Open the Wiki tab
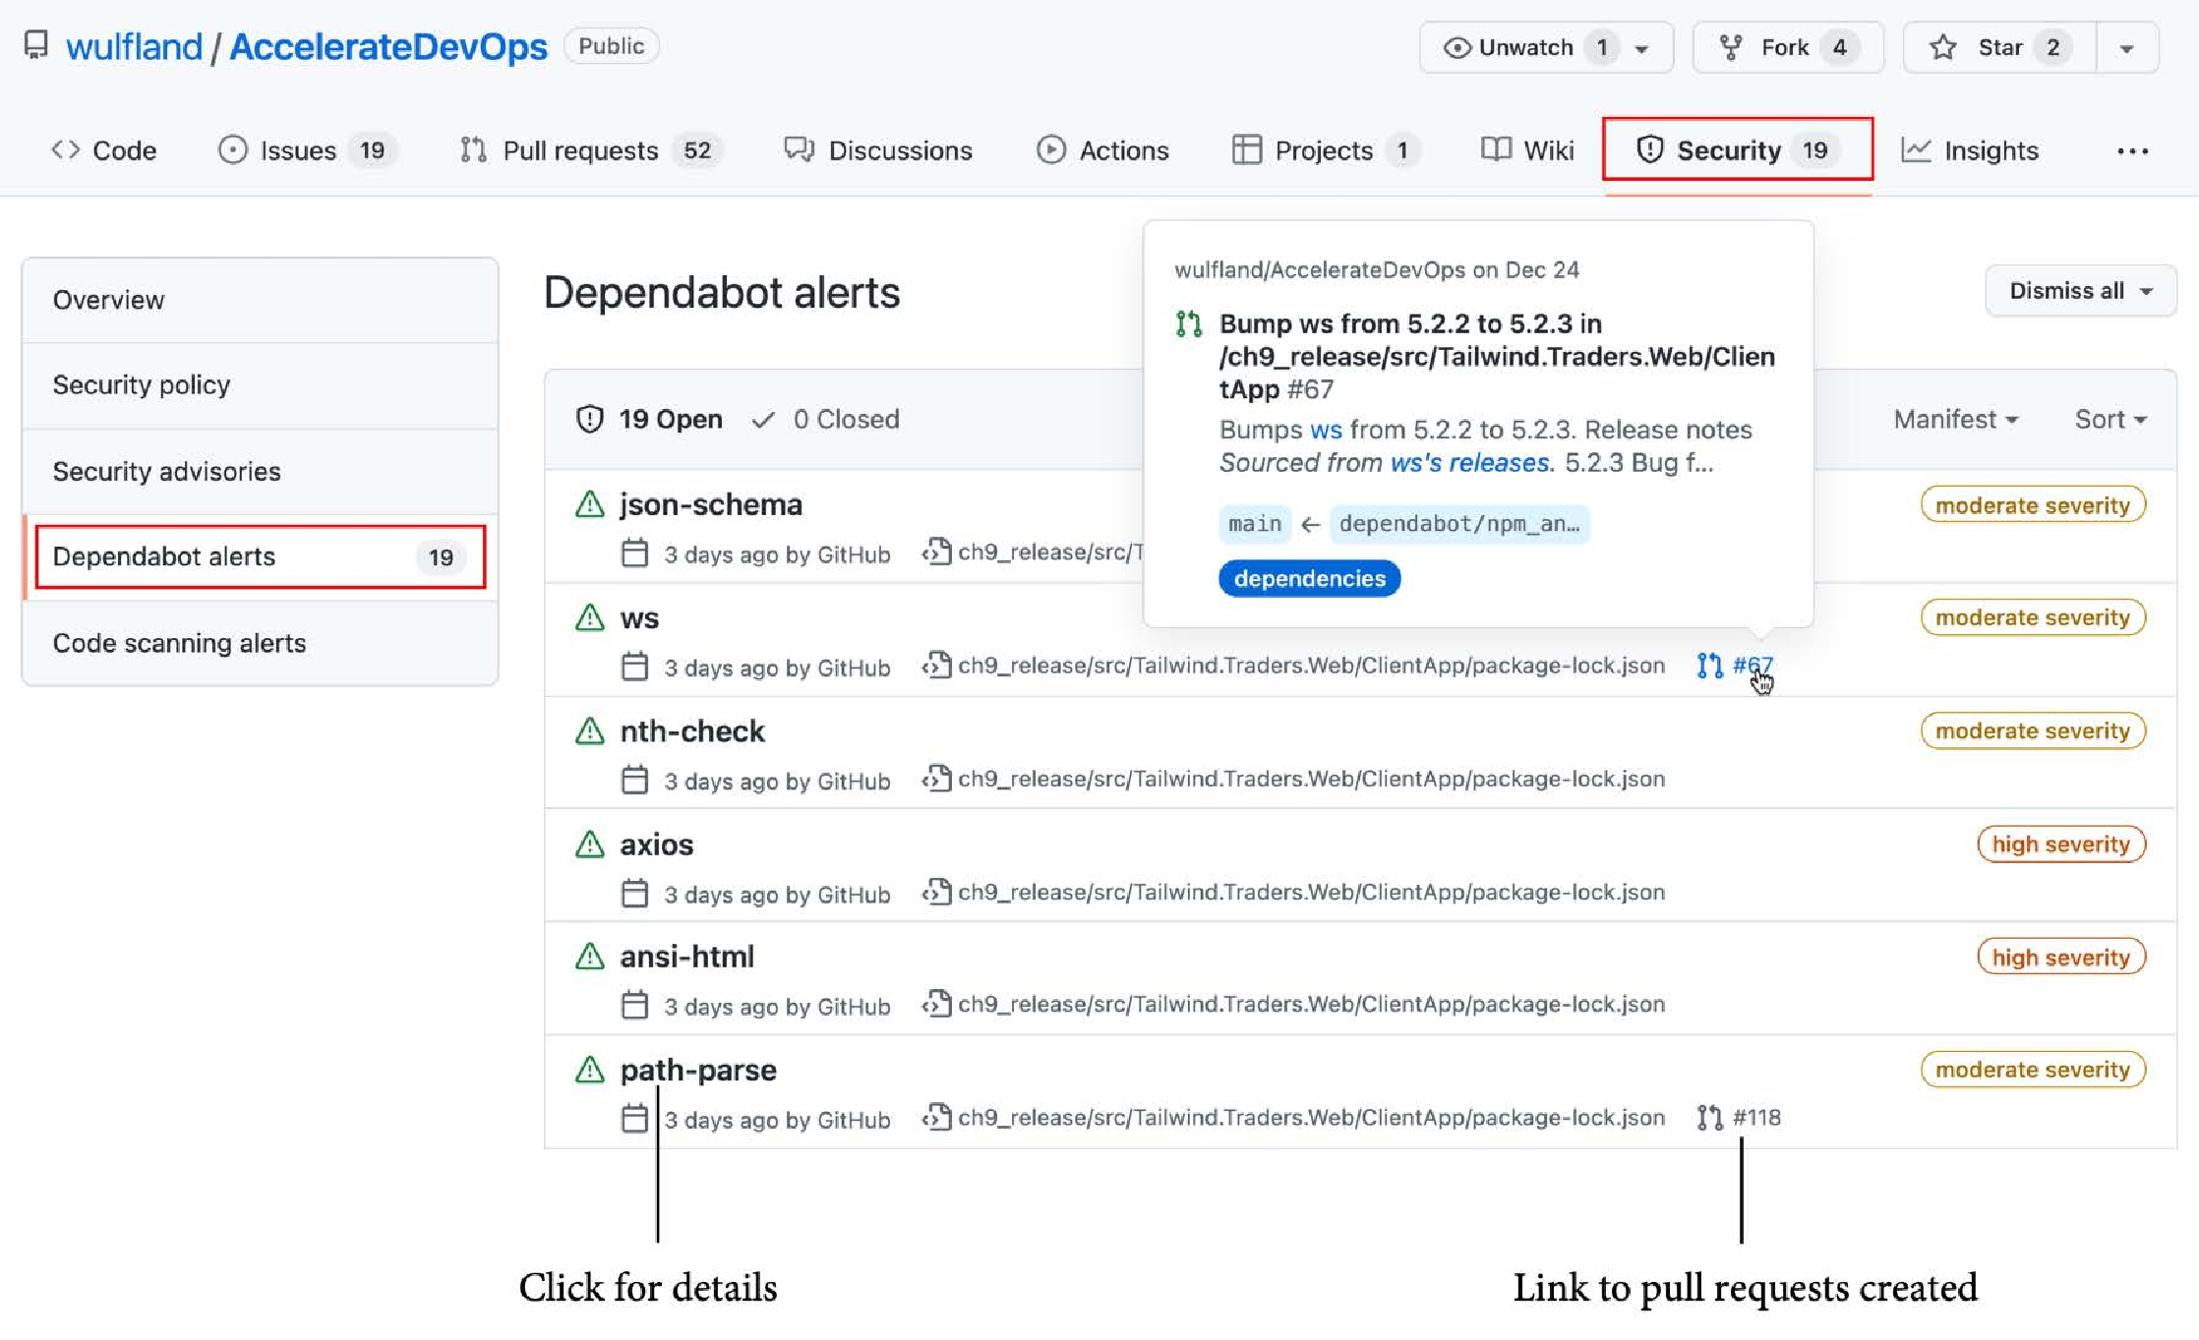Viewport: 2199px width, 1340px height. pos(1527,150)
